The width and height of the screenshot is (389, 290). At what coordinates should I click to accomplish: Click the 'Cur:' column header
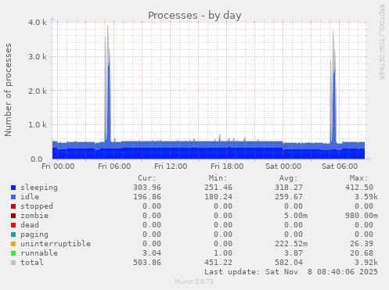coord(147,178)
